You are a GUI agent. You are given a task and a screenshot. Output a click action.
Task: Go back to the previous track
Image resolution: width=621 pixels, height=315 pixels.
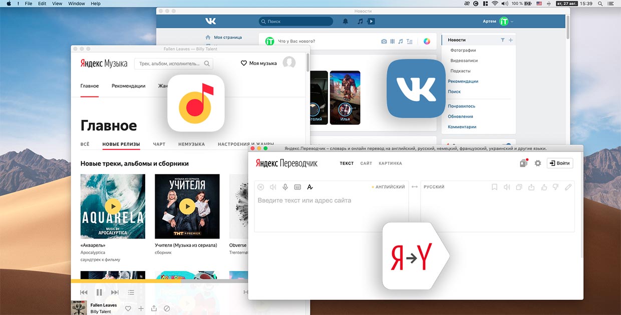coord(84,292)
